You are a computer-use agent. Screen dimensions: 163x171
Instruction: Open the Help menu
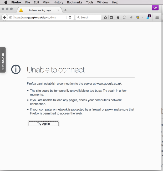[115, 2]
